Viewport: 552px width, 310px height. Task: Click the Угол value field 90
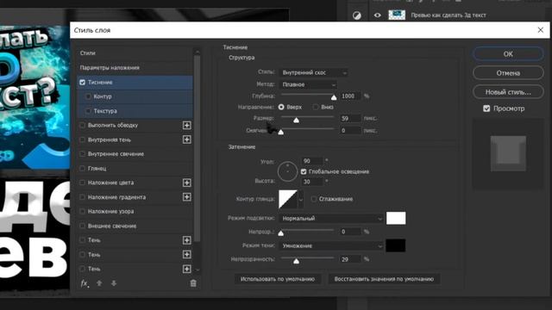point(312,161)
